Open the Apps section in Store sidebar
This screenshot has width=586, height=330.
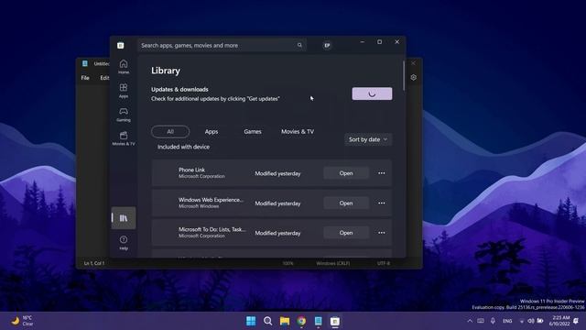(124, 91)
